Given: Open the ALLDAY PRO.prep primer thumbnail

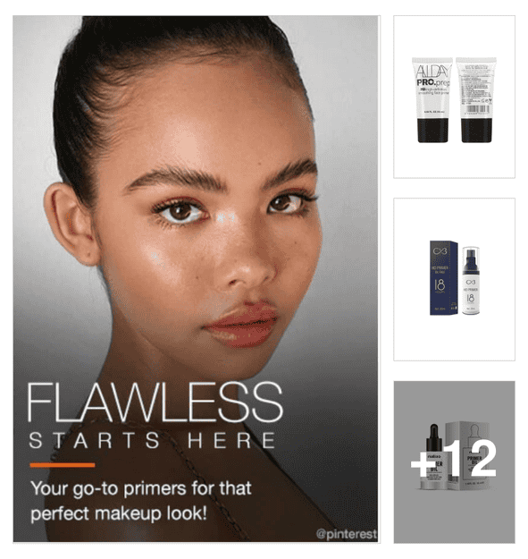Looking at the screenshot, I should coord(454,97).
